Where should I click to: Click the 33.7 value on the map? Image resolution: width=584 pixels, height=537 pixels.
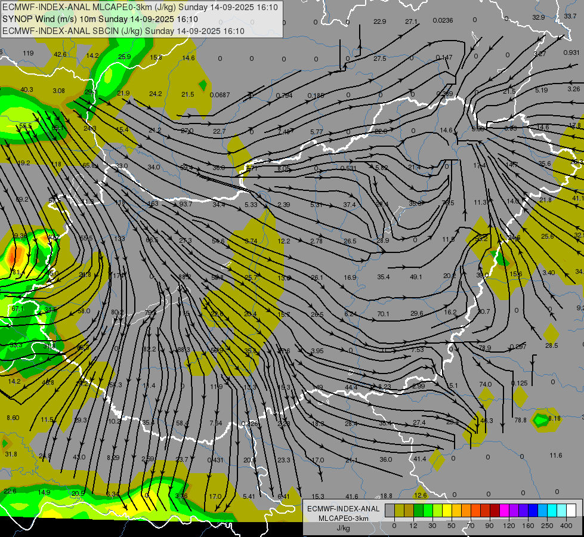pos(570,16)
